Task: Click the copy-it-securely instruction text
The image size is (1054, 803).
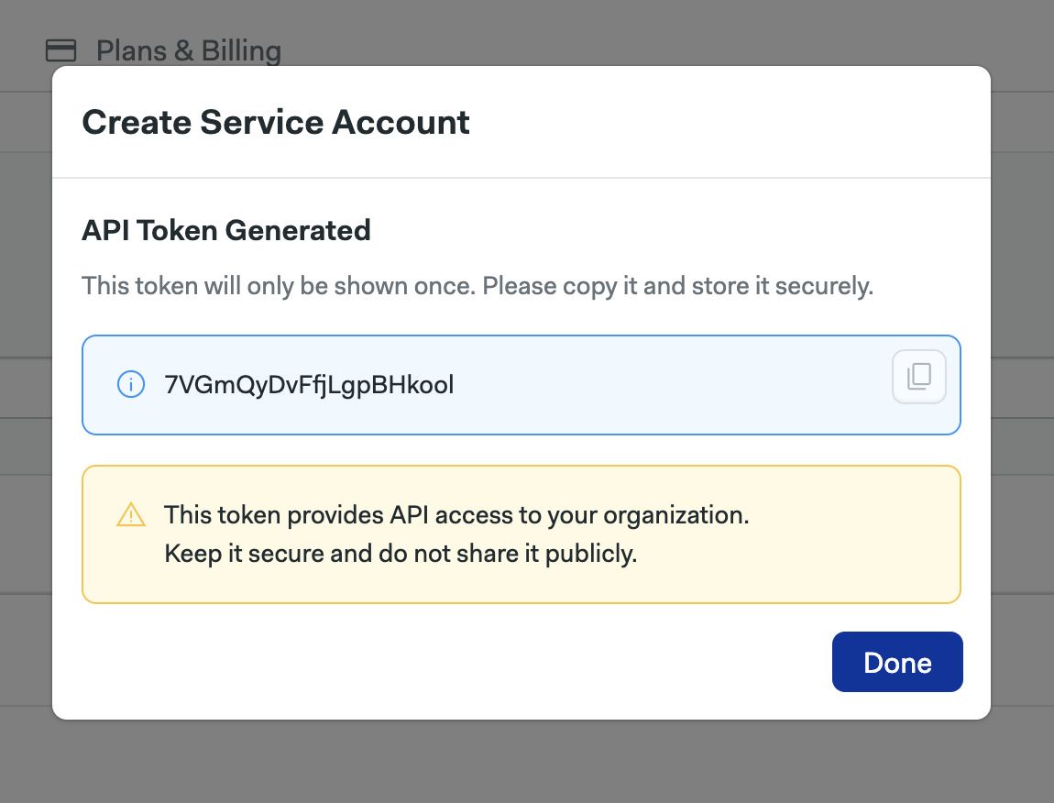Action: tap(478, 286)
